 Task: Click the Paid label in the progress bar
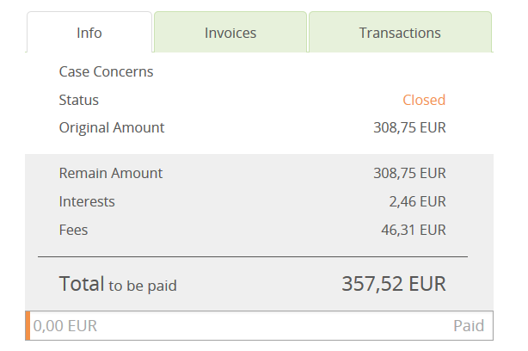coord(469,326)
